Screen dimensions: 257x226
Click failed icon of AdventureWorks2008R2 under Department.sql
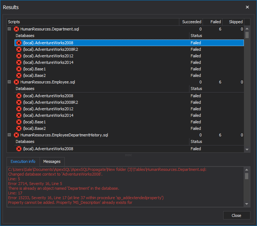pyautogui.click(x=19, y=49)
